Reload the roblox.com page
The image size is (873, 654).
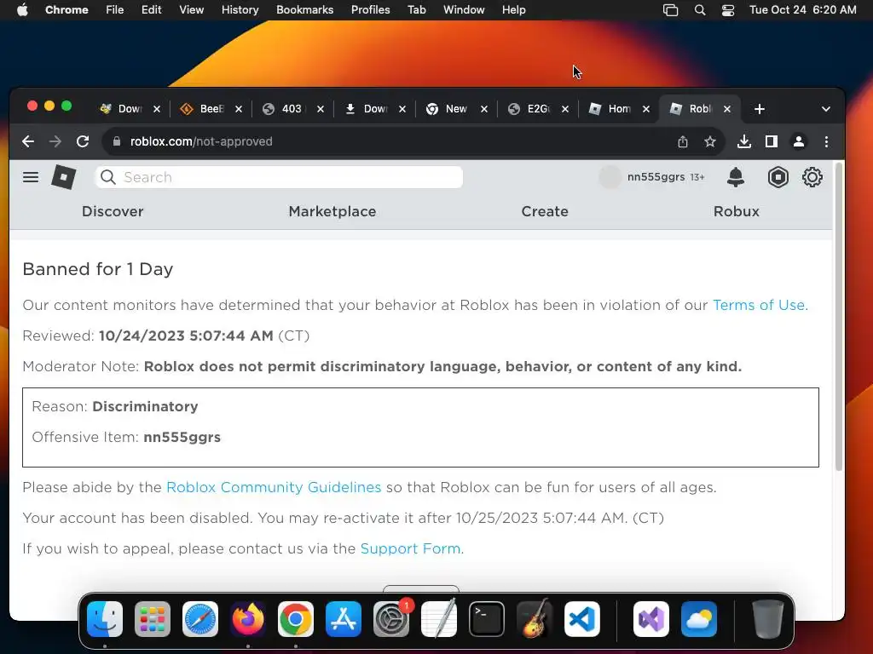(83, 142)
